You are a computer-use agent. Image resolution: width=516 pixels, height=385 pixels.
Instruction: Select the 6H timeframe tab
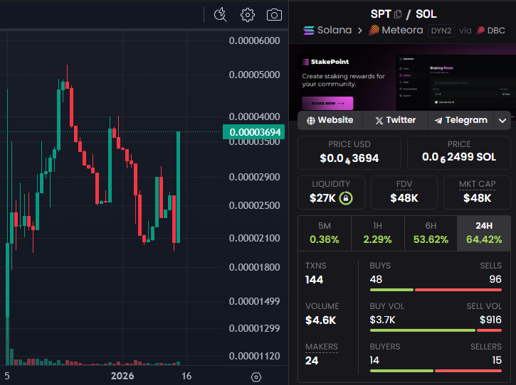click(431, 233)
